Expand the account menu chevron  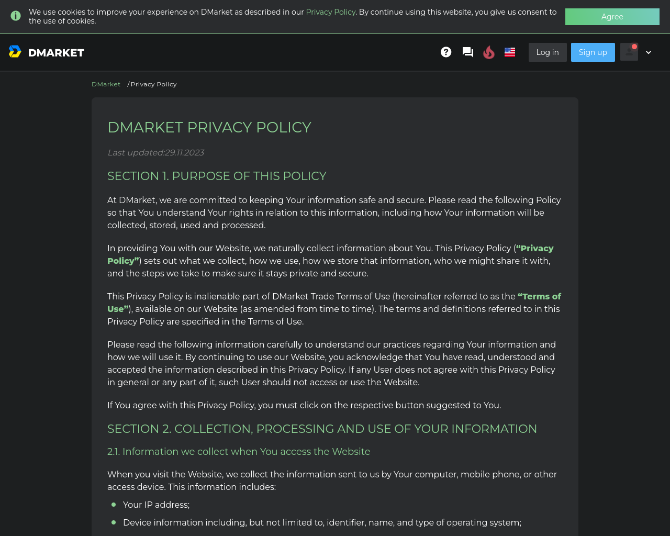click(x=649, y=52)
